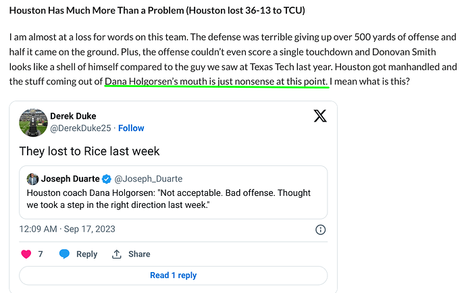466x293 pixels.
Task: Click "They lost to Rice last week" text
Action: [x=89, y=151]
